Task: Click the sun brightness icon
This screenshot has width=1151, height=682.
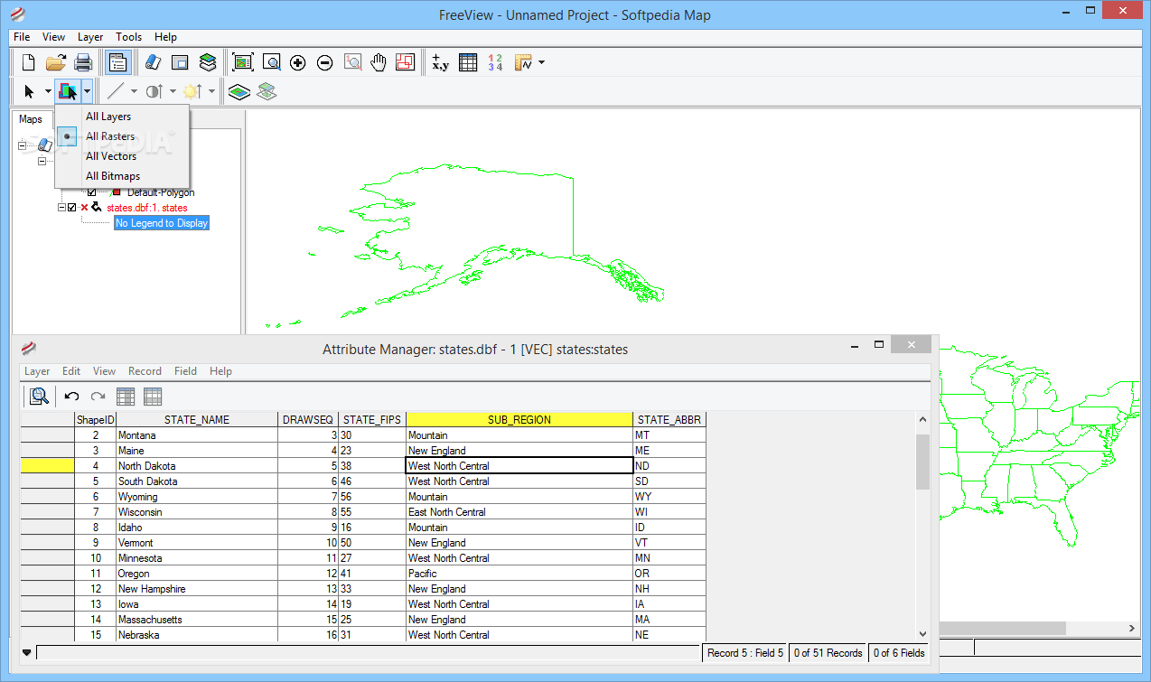Action: [192, 91]
